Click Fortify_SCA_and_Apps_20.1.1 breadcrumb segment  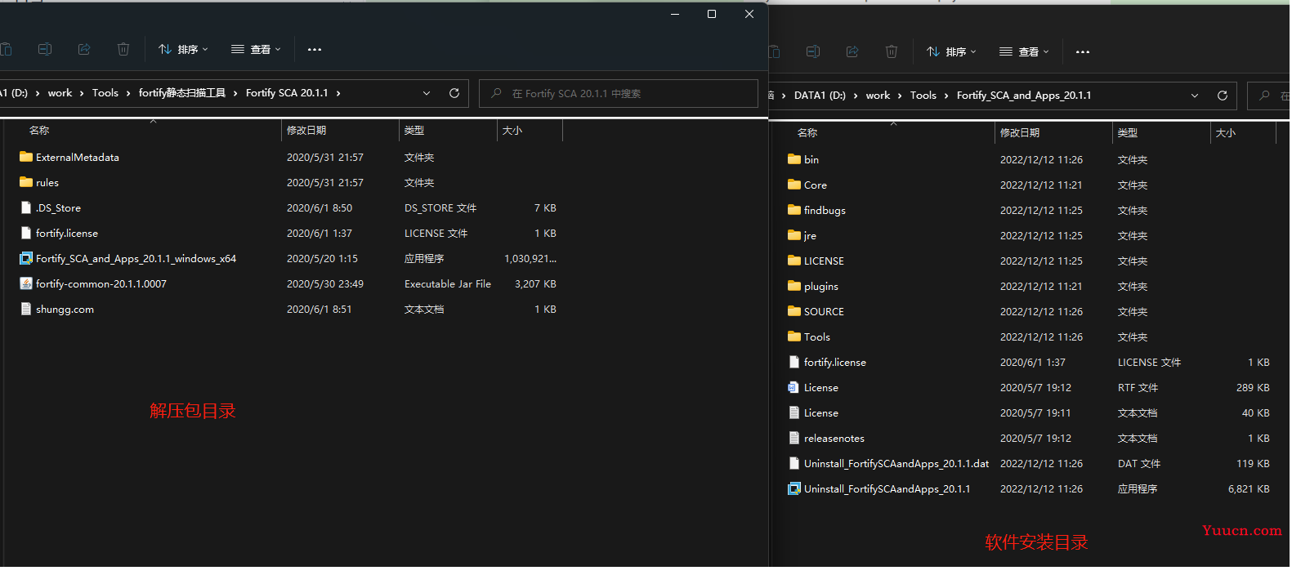tap(1024, 96)
